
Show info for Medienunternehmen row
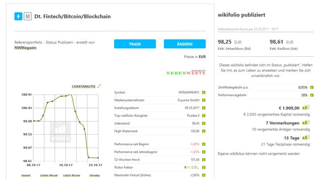(x=204, y=100)
